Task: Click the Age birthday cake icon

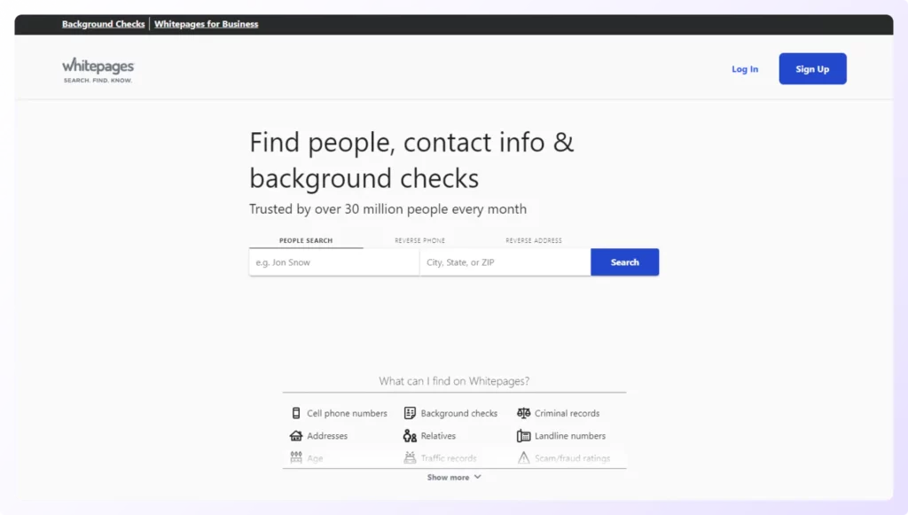Action: pos(295,457)
